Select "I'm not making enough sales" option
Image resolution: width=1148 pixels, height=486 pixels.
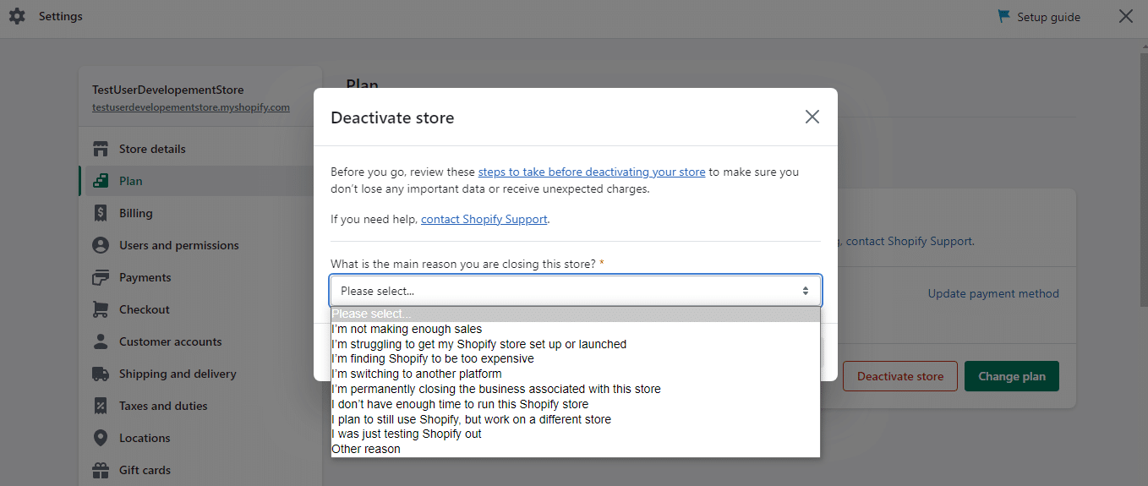407,329
